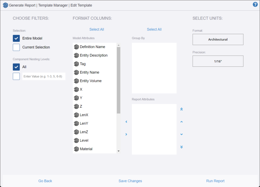Click the move-up chevron arrow
The width and height of the screenshot is (260, 187).
[x=181, y=122]
